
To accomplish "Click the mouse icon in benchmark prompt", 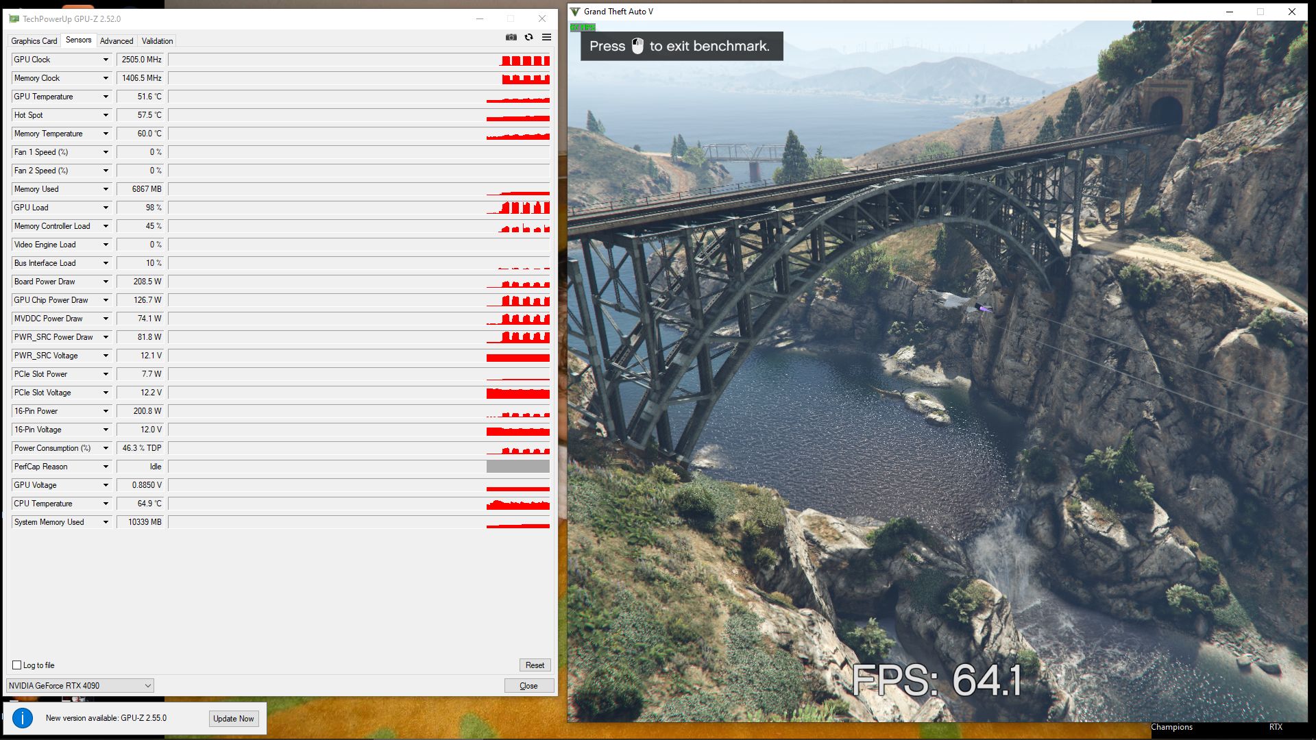I will (x=637, y=46).
